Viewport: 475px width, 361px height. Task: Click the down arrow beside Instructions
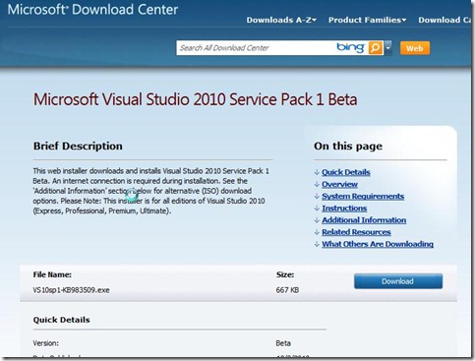317,209
